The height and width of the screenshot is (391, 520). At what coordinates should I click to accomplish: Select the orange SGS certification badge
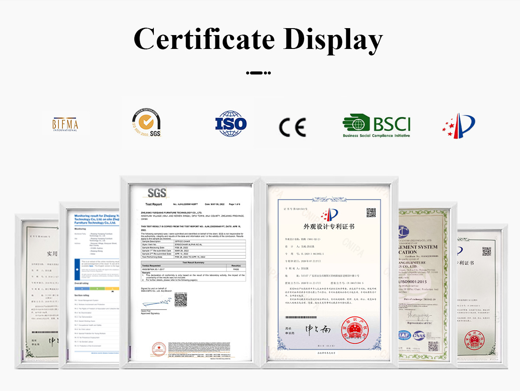[146, 123]
